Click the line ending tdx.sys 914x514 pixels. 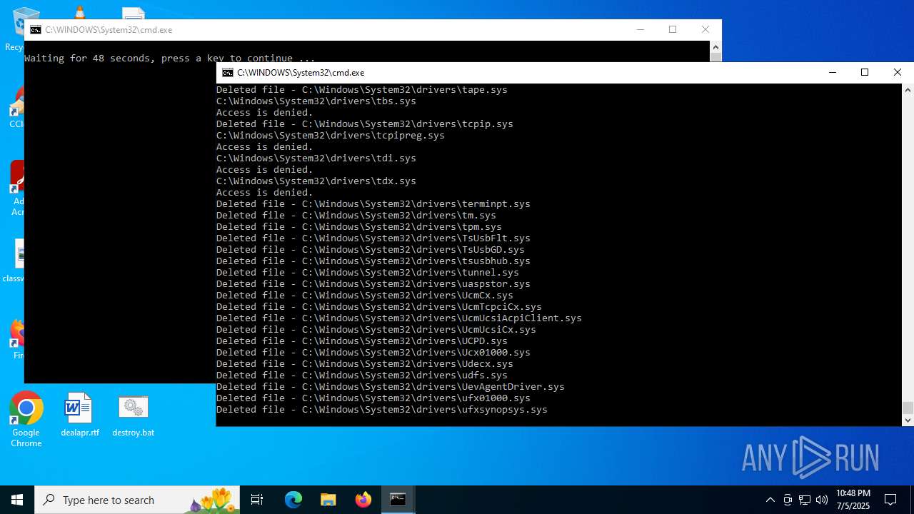pos(316,181)
